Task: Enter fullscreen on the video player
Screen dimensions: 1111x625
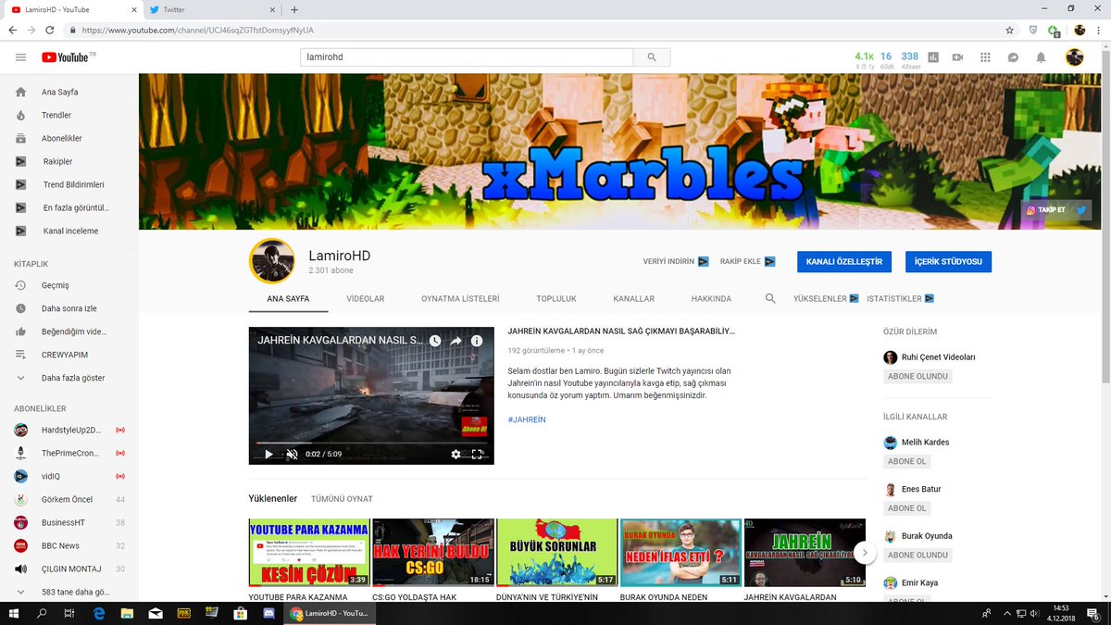Action: point(478,455)
